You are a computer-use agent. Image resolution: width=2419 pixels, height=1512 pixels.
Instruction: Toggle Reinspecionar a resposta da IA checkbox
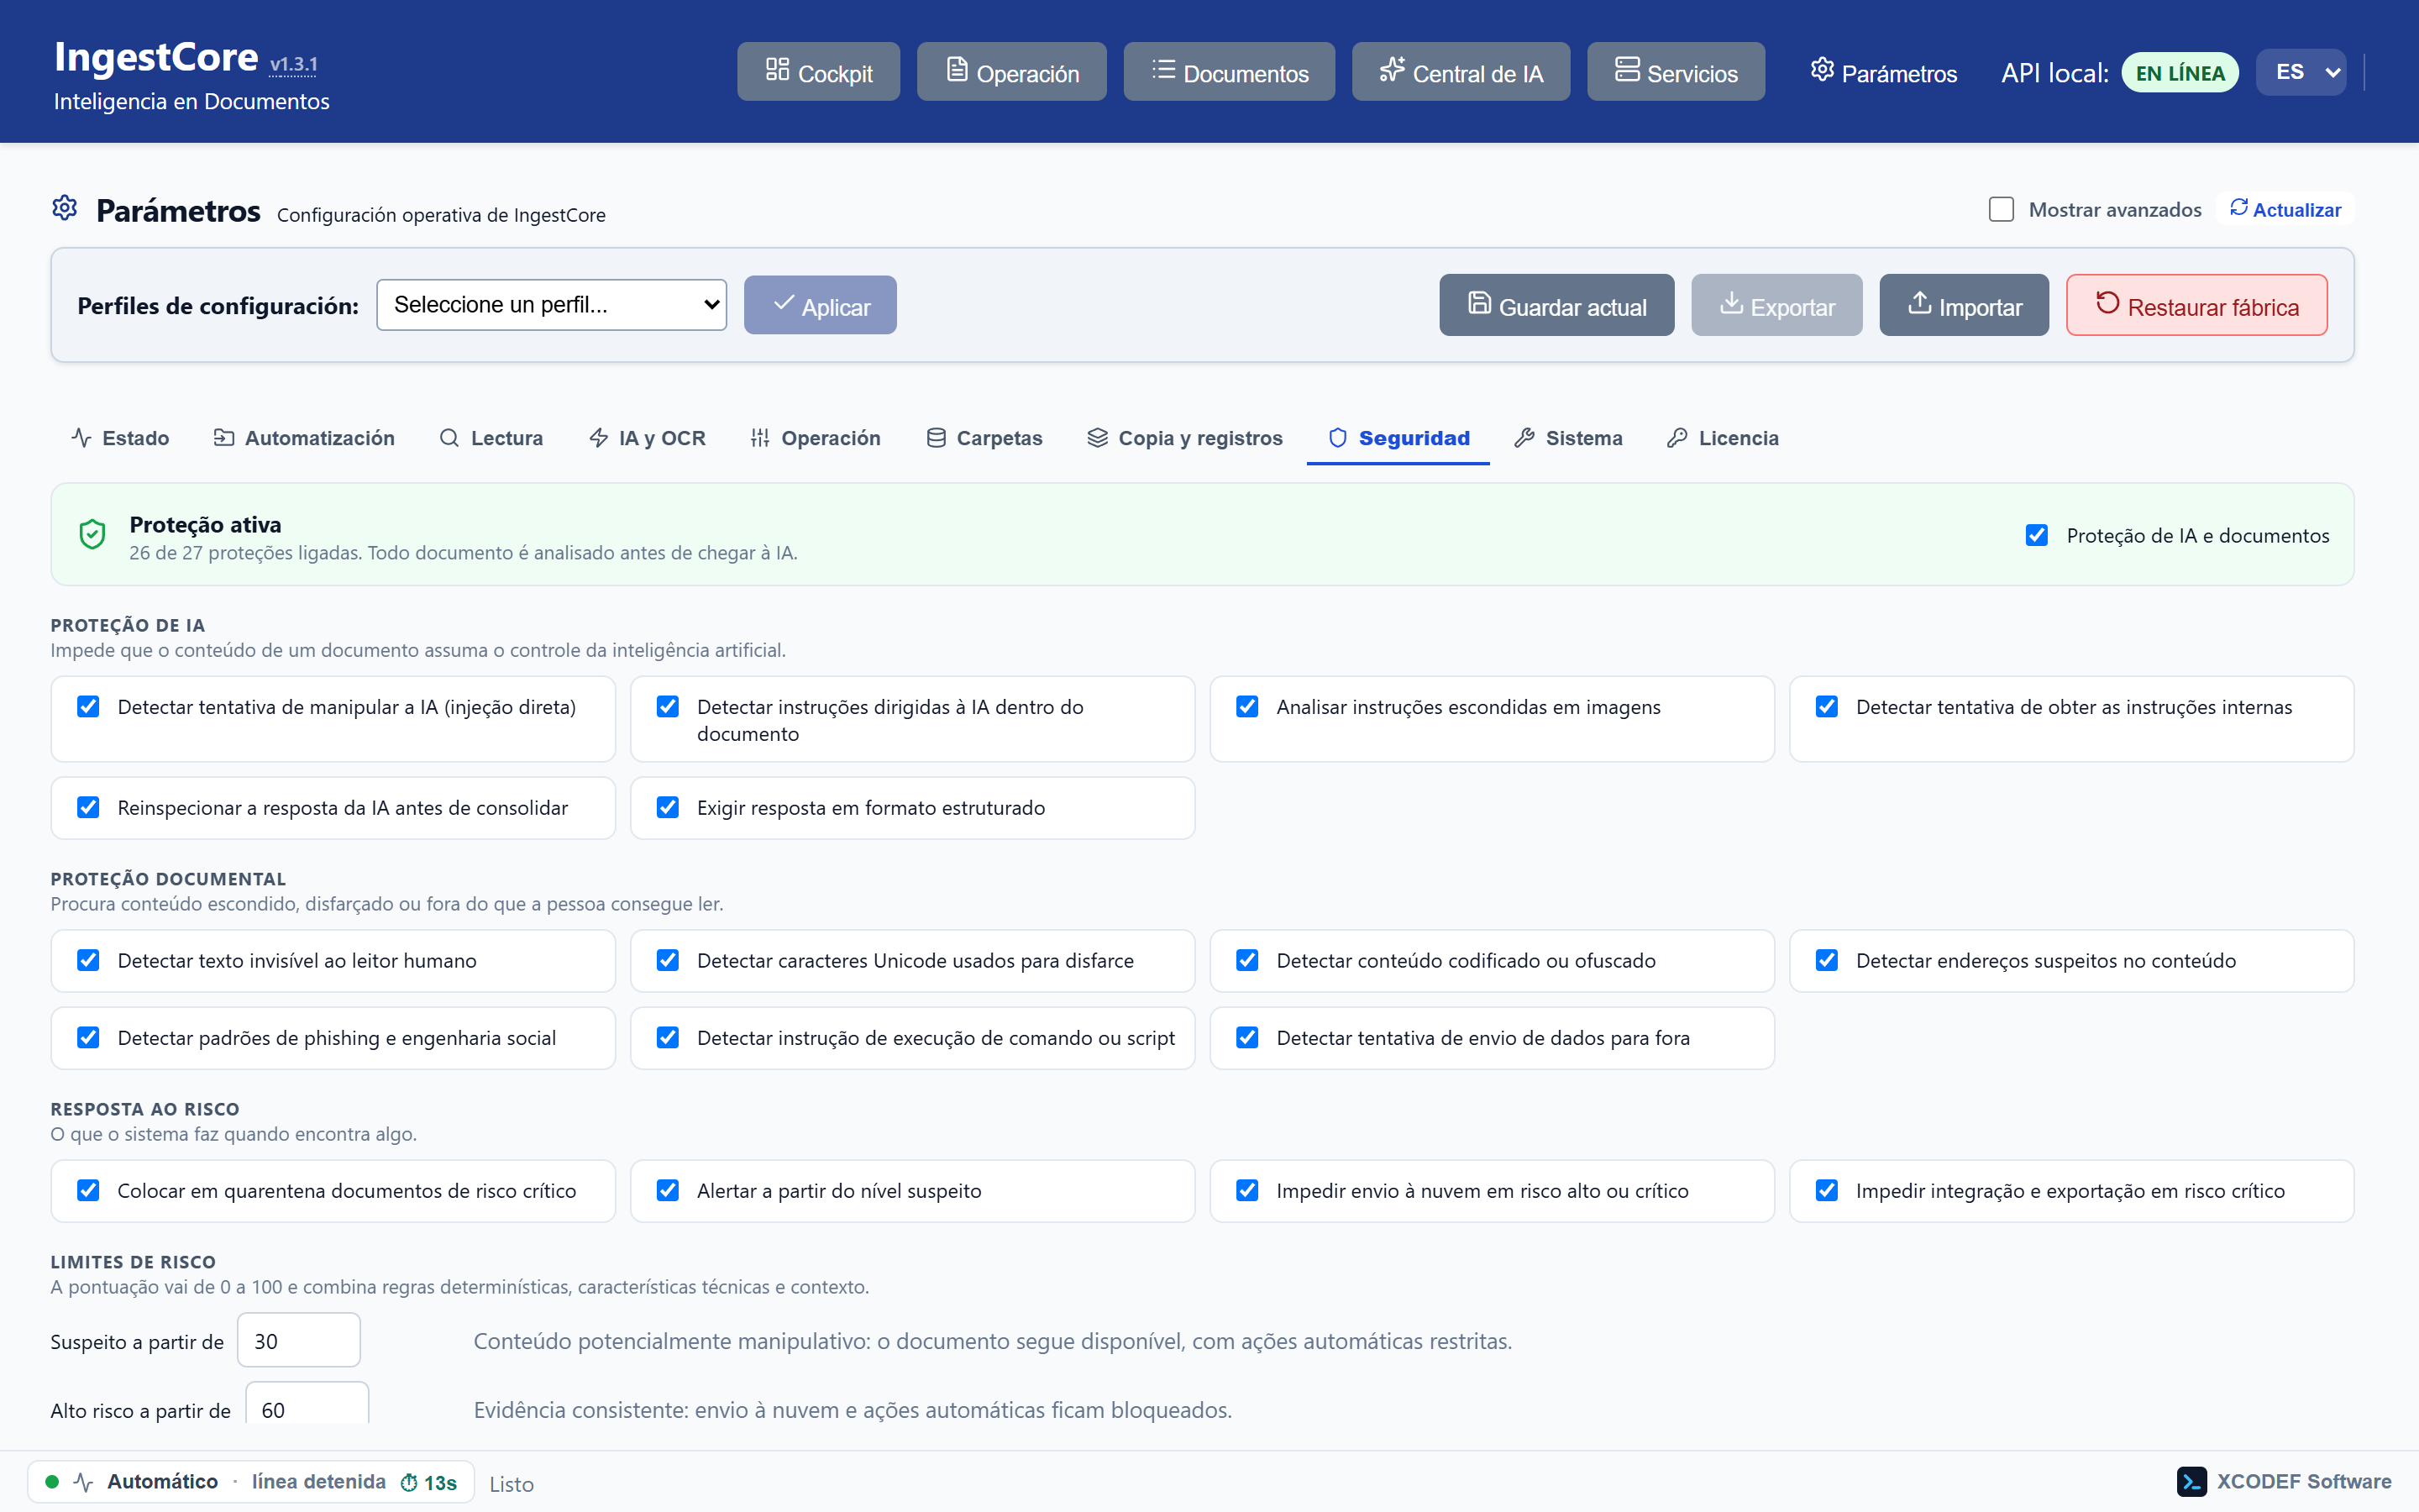88,807
